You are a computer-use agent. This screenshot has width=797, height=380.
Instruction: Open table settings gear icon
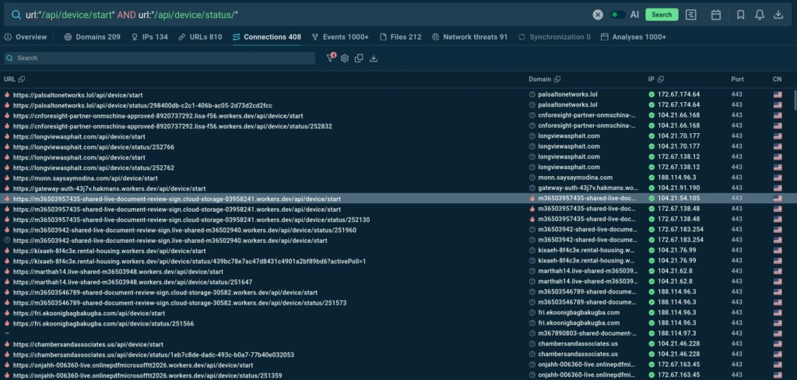(x=345, y=58)
